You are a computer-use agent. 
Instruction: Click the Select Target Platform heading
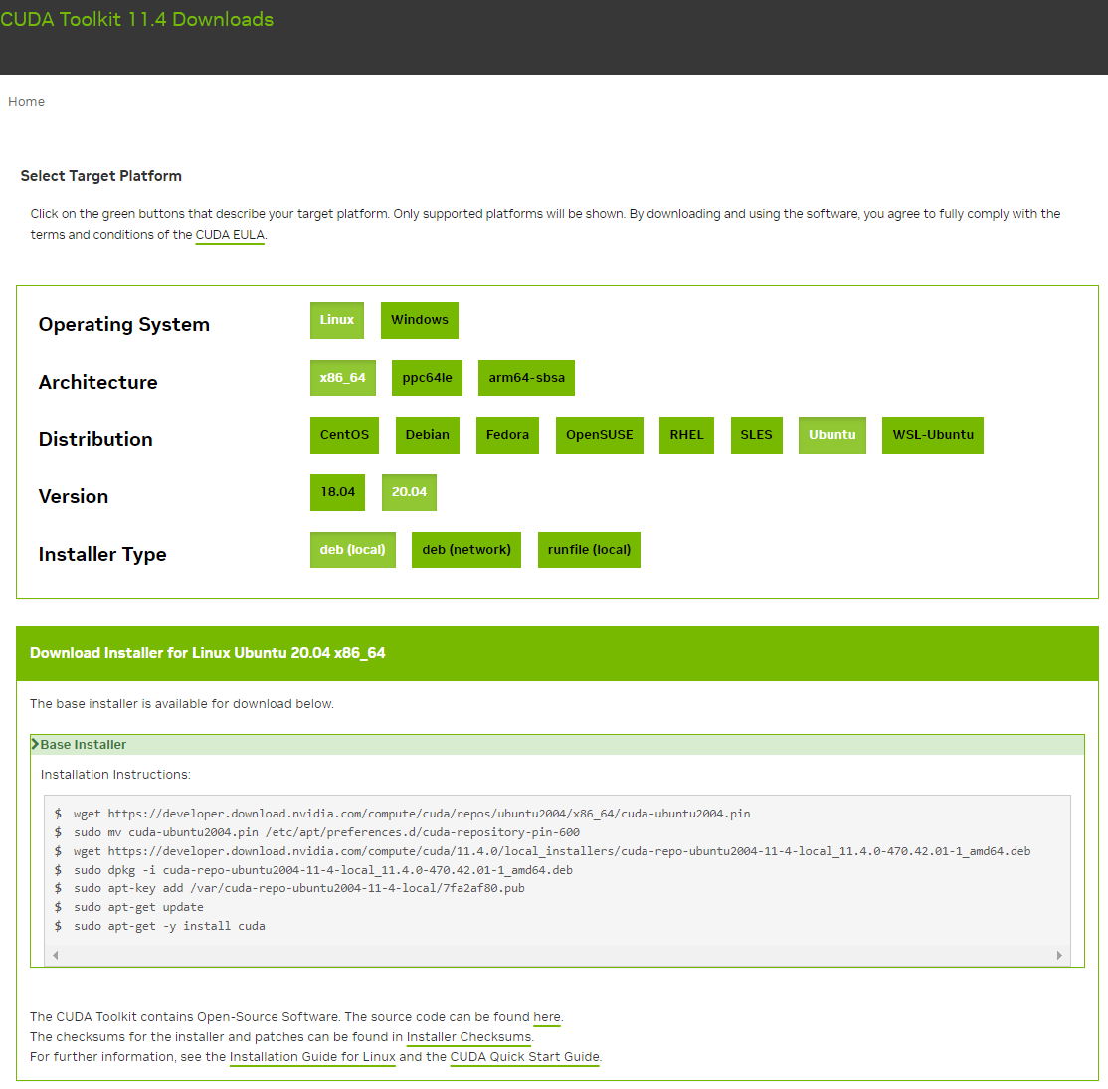pyautogui.click(x=101, y=176)
